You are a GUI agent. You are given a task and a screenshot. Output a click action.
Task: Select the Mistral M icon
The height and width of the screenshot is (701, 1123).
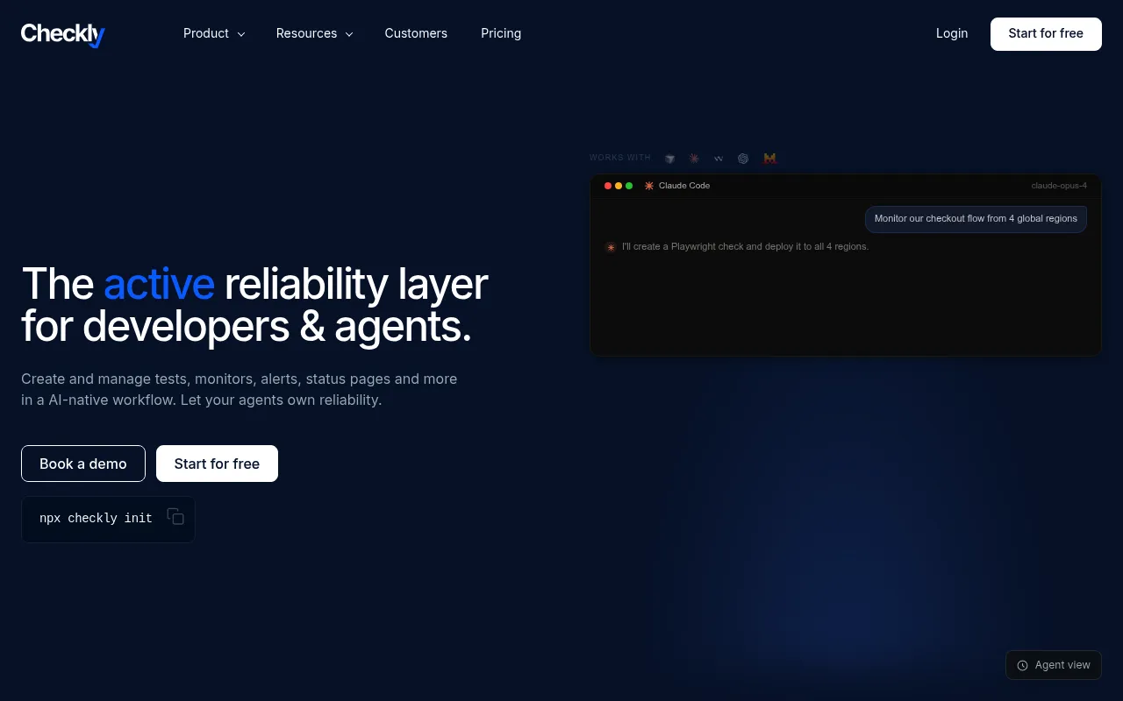click(770, 159)
